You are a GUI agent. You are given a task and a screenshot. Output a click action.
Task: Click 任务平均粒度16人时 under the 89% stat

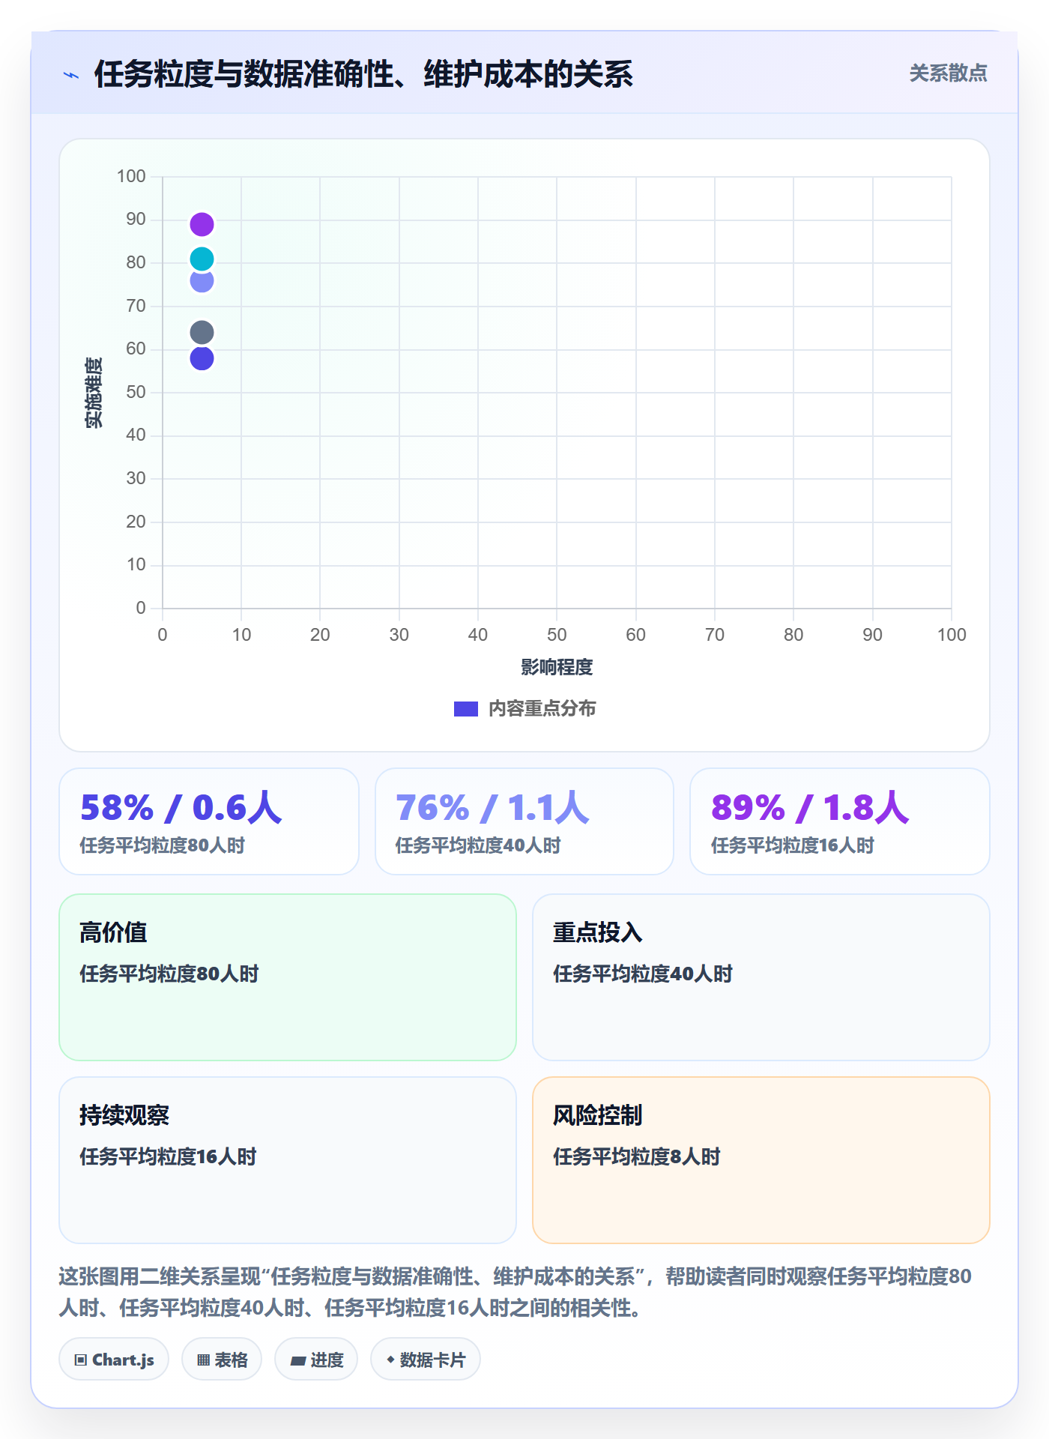point(793,846)
